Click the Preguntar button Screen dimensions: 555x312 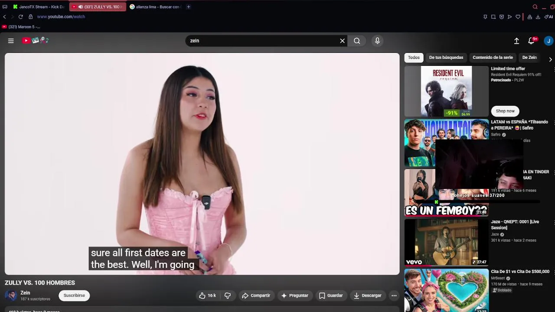point(295,296)
